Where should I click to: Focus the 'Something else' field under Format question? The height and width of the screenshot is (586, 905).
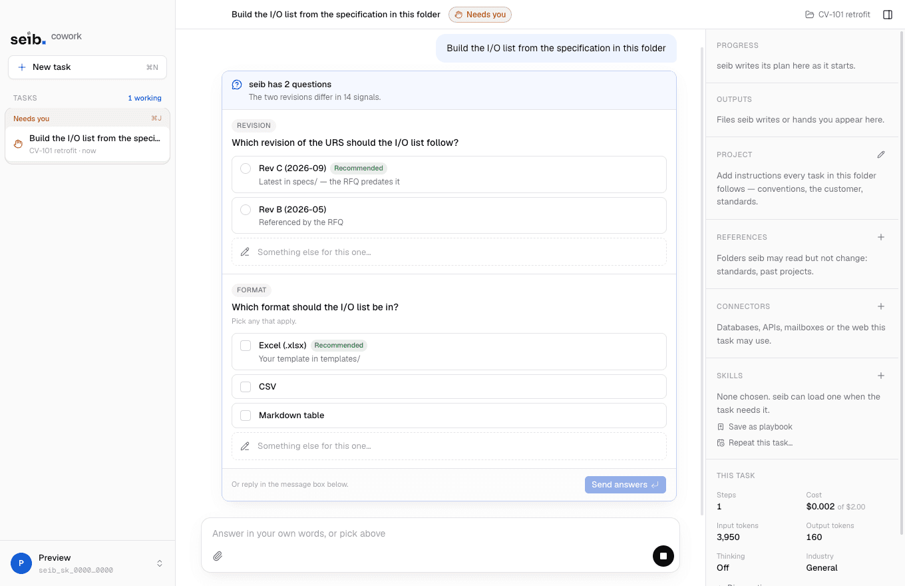click(x=449, y=446)
